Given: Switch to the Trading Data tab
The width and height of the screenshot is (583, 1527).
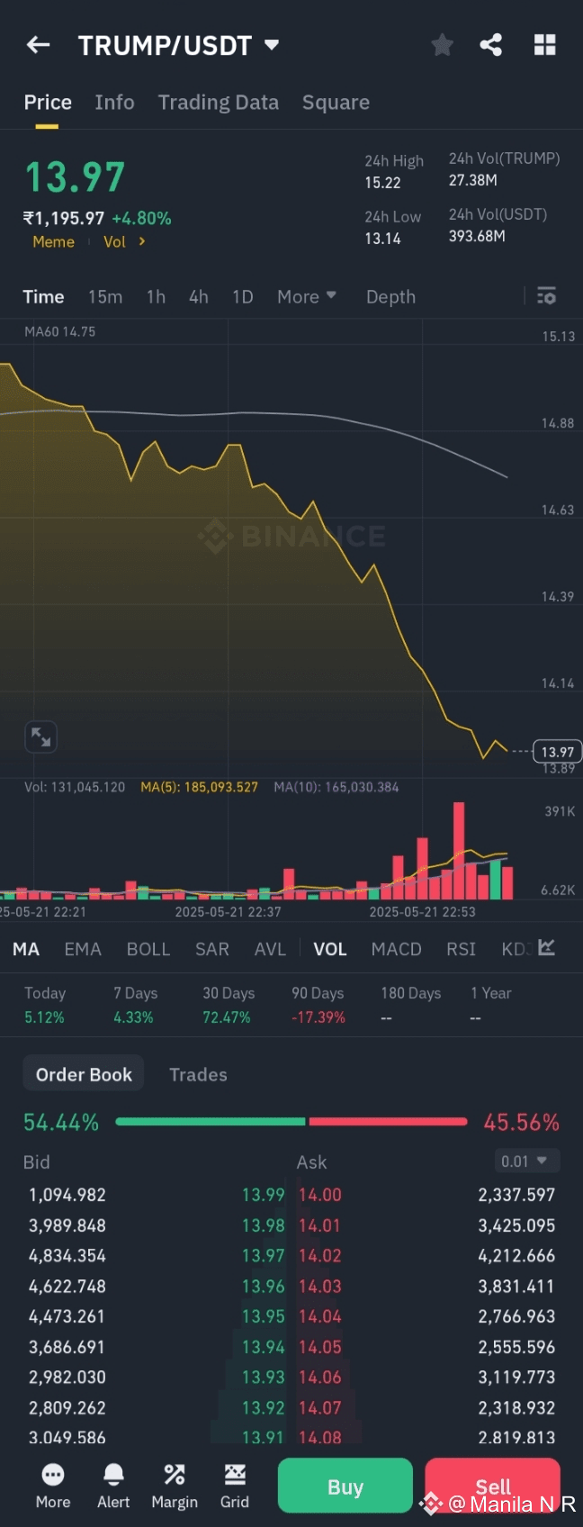Looking at the screenshot, I should (x=219, y=103).
